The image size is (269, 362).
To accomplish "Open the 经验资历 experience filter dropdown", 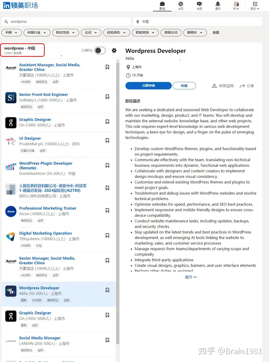I will click(x=117, y=33).
